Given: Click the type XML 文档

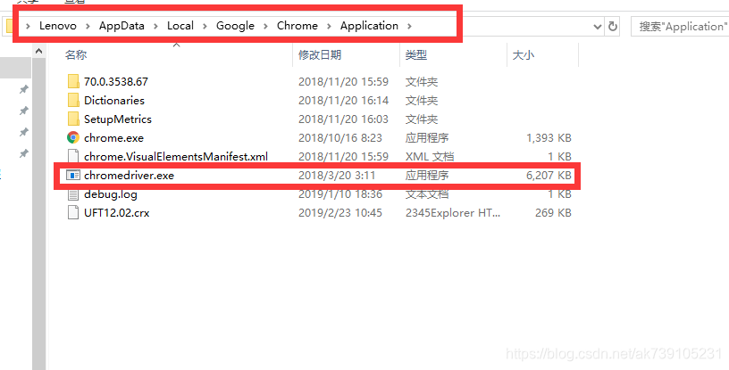Looking at the screenshot, I should (x=429, y=156).
